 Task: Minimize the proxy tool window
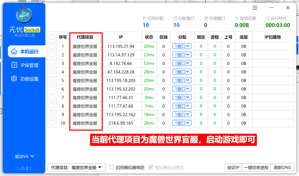[272, 8]
